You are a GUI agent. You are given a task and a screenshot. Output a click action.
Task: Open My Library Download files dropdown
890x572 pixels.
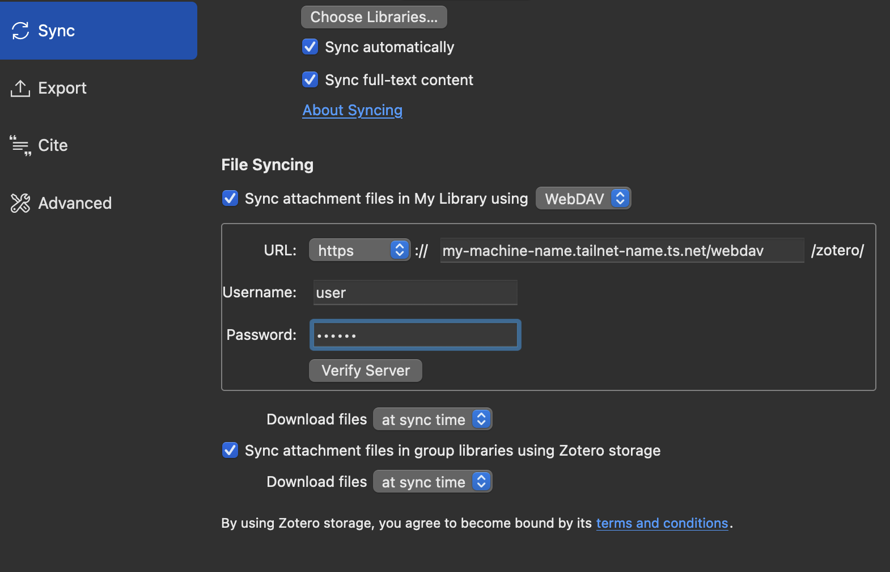(433, 419)
